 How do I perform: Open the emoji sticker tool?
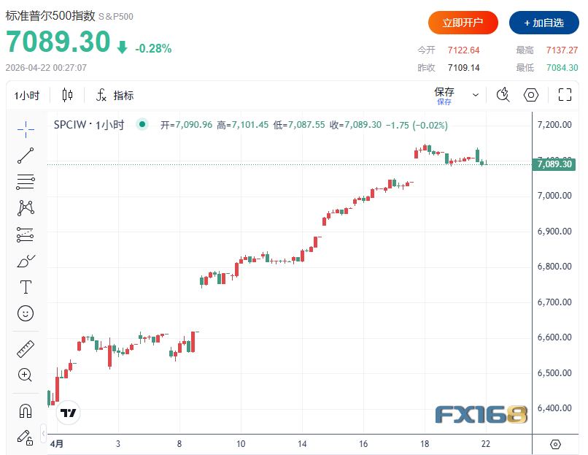click(x=26, y=313)
